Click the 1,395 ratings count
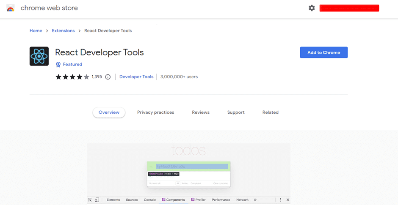The width and height of the screenshot is (398, 205). [97, 77]
